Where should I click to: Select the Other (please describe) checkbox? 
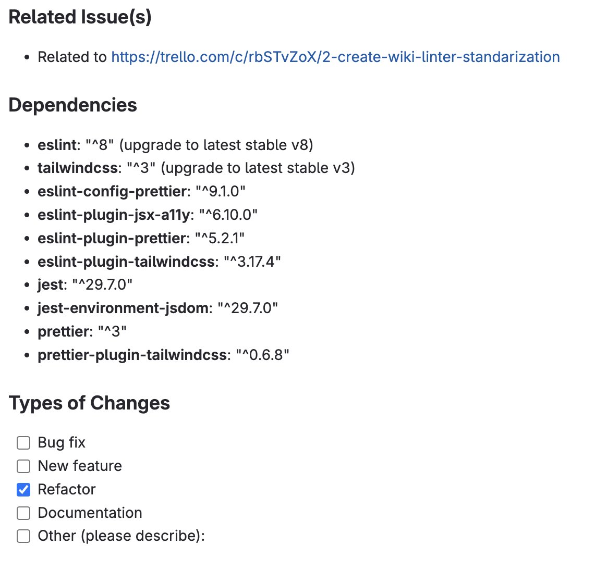23,536
